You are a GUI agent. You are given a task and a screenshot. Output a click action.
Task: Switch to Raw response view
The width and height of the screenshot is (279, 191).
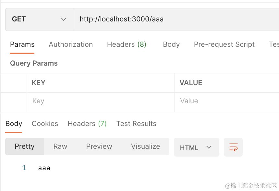pos(60,146)
